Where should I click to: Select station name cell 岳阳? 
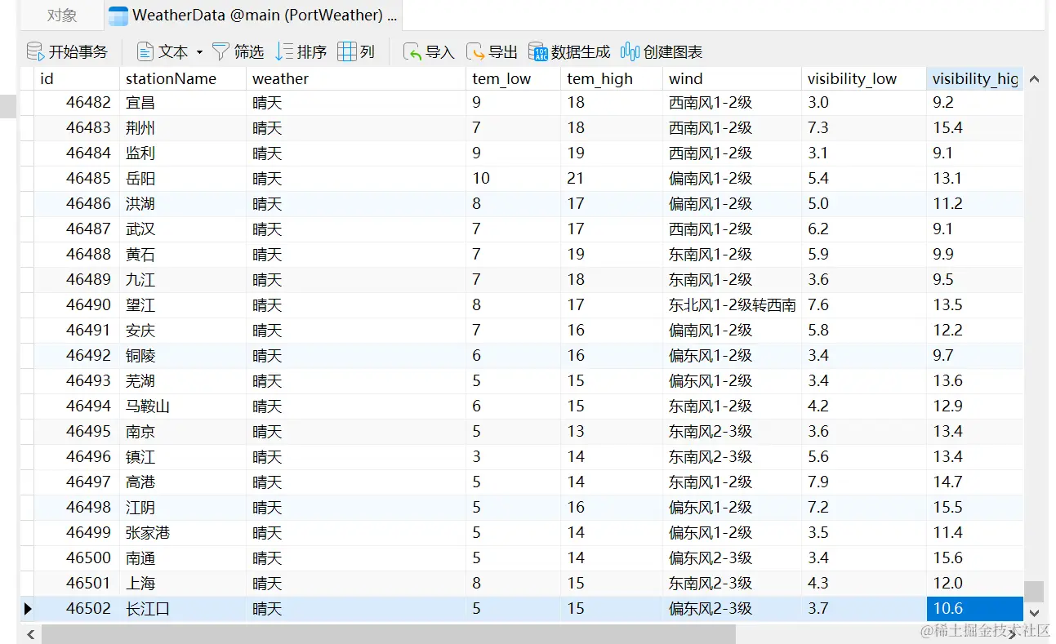tap(183, 178)
